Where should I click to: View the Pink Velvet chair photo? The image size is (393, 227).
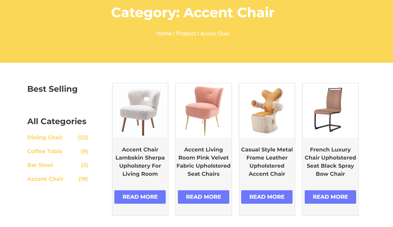[x=203, y=110]
